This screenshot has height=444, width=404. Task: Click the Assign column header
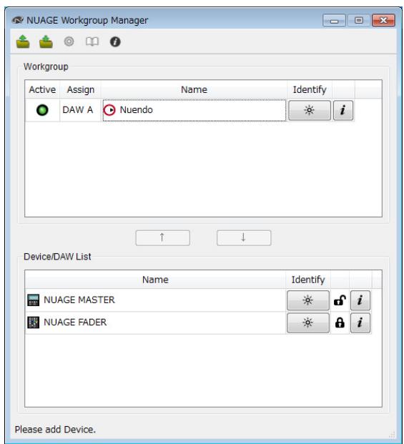coord(80,89)
